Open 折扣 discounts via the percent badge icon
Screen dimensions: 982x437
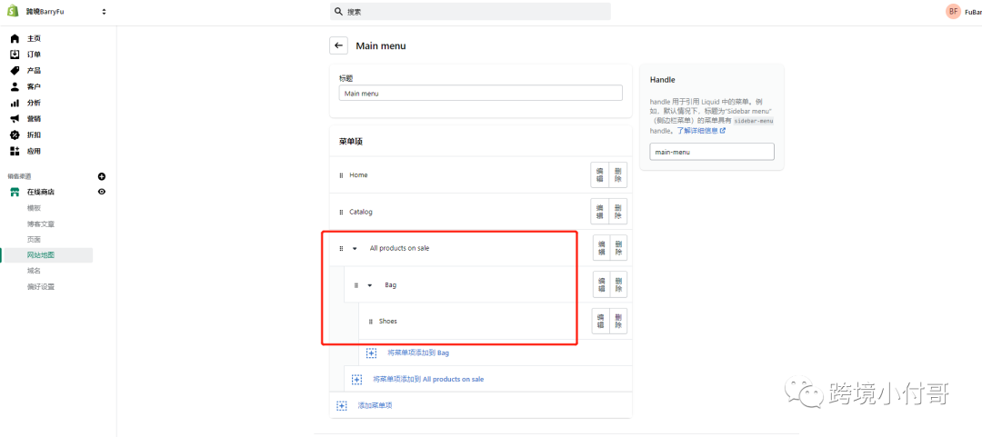click(x=15, y=134)
